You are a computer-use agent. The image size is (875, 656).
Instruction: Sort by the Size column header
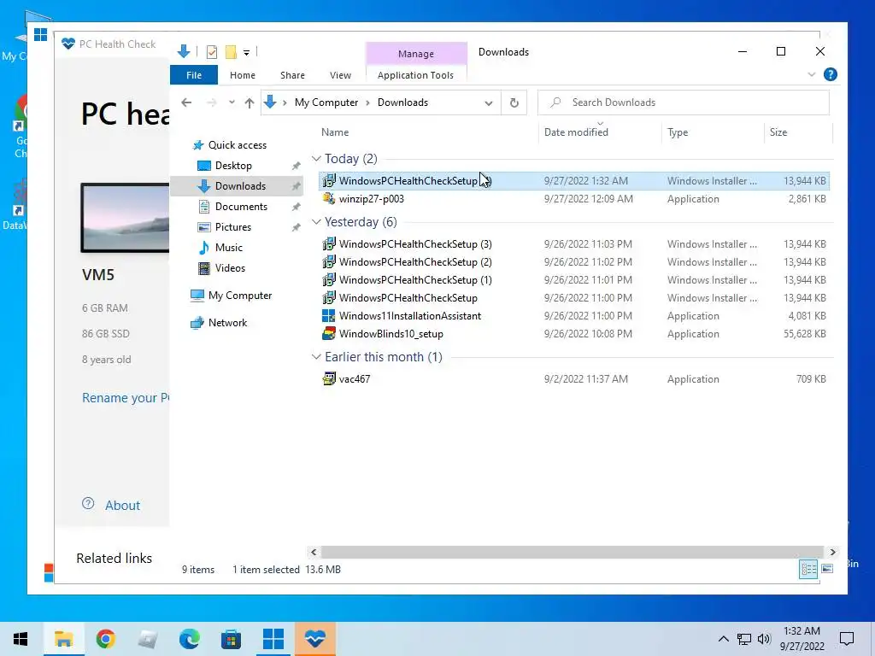(x=778, y=132)
